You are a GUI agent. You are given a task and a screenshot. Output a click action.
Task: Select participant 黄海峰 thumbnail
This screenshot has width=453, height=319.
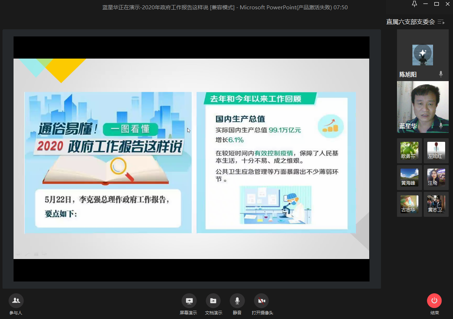pos(409,178)
